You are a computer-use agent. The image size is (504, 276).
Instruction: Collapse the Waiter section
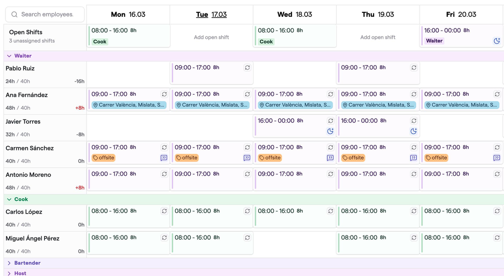(9, 56)
